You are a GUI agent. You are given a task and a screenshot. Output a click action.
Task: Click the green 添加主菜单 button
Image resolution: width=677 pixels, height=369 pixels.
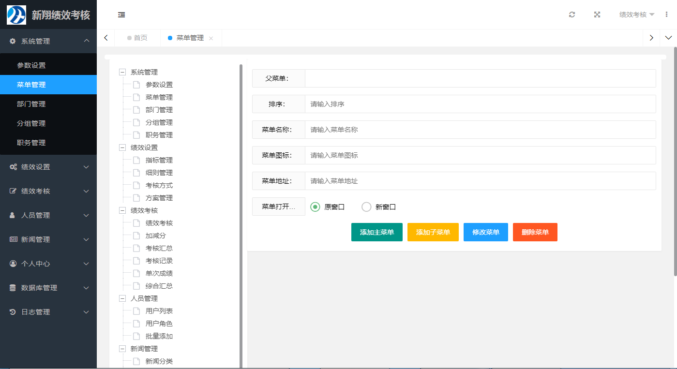(376, 232)
